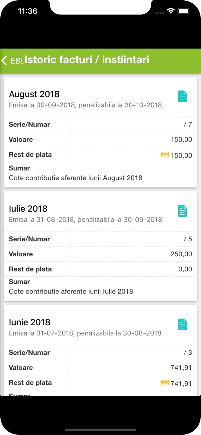The width and height of the screenshot is (201, 435).
Task: Tap the battery status icon
Action: click(x=184, y=11)
